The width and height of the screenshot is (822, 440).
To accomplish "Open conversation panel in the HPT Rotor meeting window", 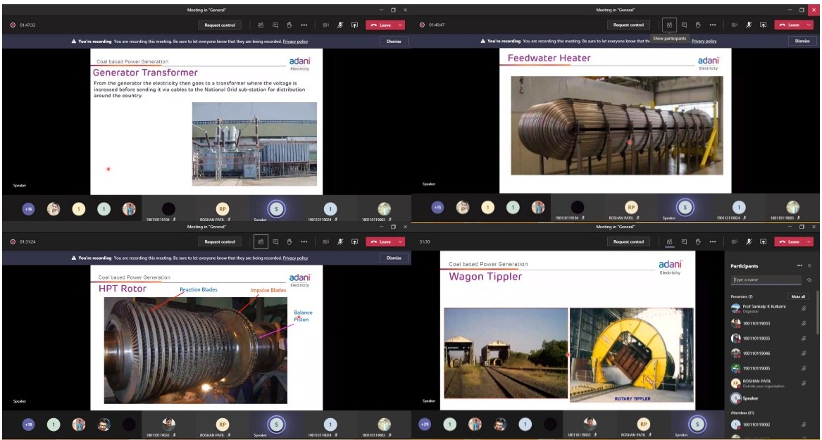I will point(275,241).
